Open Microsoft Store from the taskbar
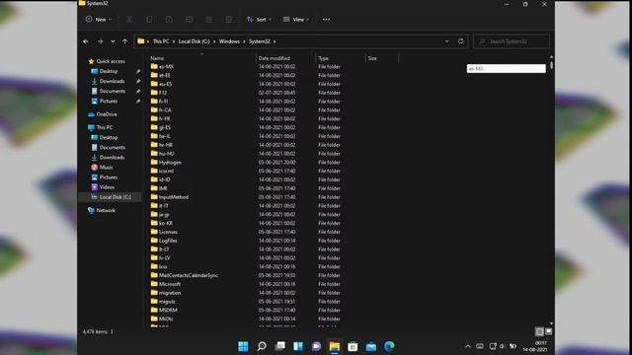 tap(353, 346)
